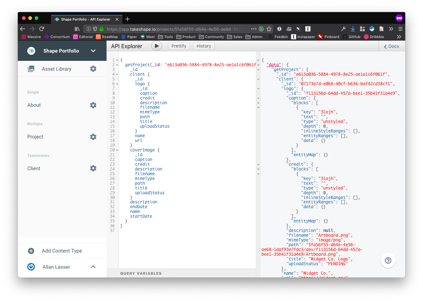
Task: Show overflow bookmarks with the double chevron
Action: click(x=399, y=37)
